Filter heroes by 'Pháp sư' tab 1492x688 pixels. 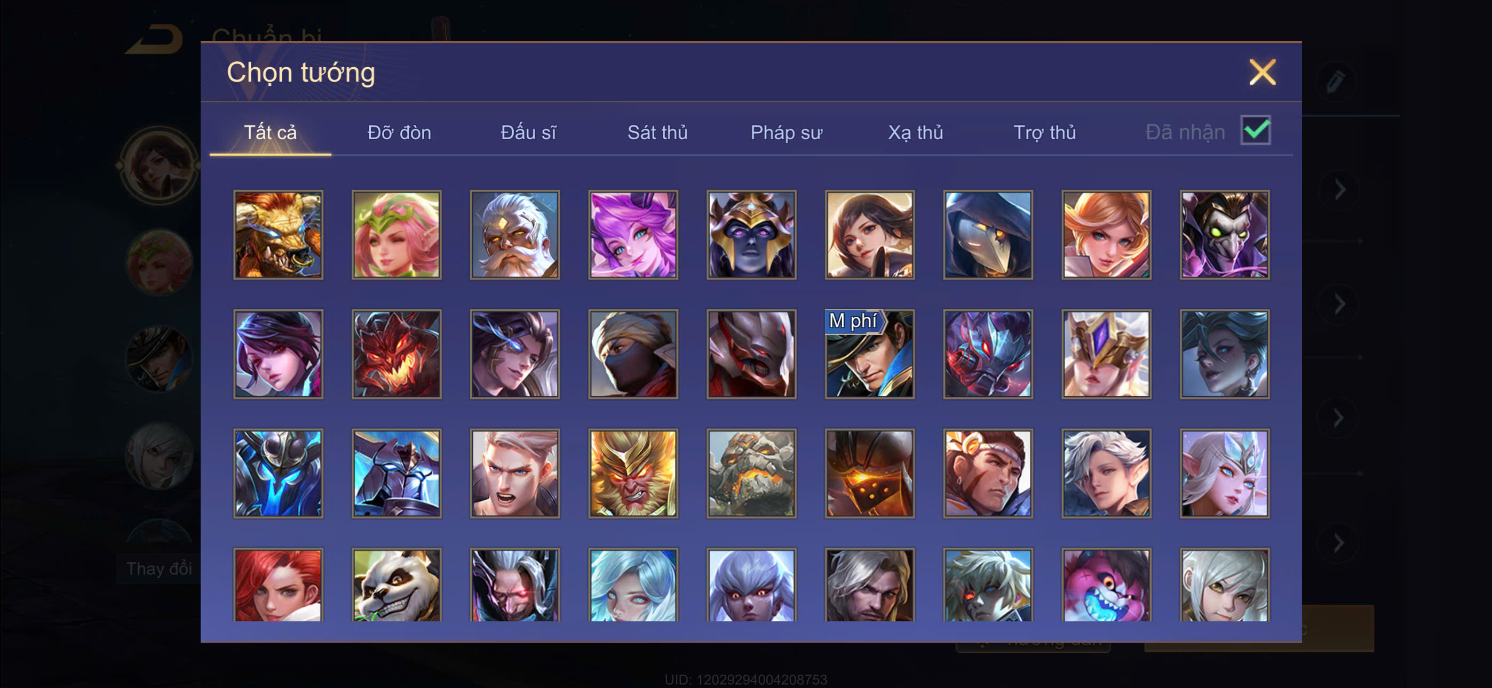click(786, 133)
